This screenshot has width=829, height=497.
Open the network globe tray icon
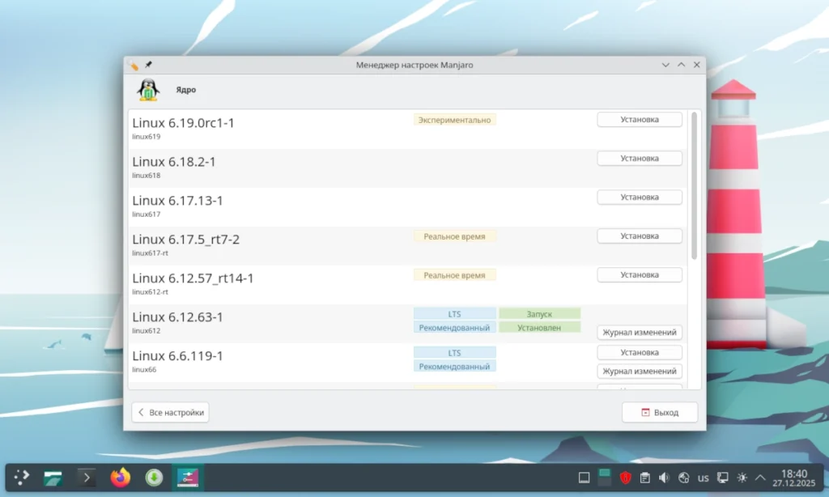click(x=683, y=478)
